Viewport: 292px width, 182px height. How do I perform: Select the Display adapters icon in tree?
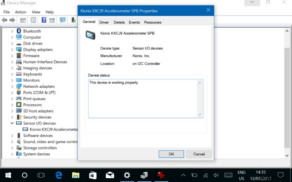pos(19,49)
